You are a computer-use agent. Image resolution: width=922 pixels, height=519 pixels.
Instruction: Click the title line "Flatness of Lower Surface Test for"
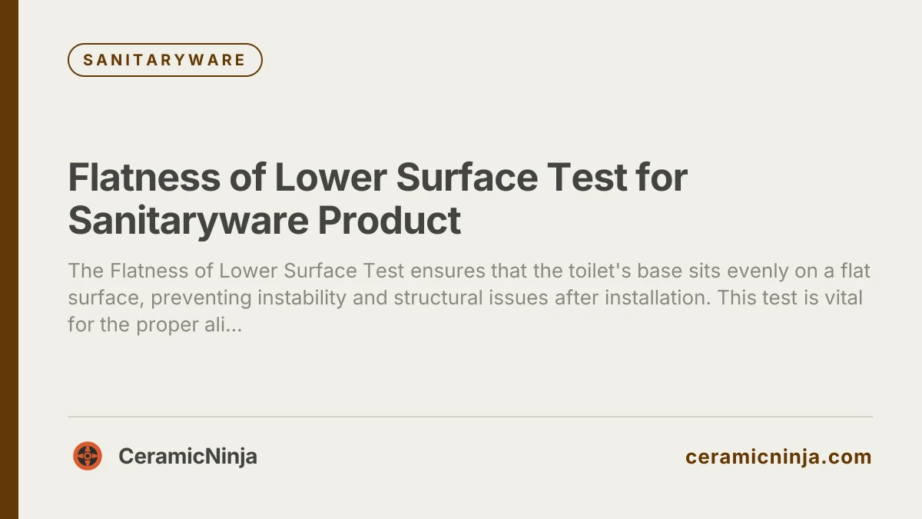tap(377, 178)
